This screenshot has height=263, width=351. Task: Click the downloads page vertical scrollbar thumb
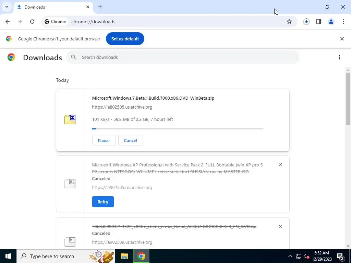tap(348, 99)
